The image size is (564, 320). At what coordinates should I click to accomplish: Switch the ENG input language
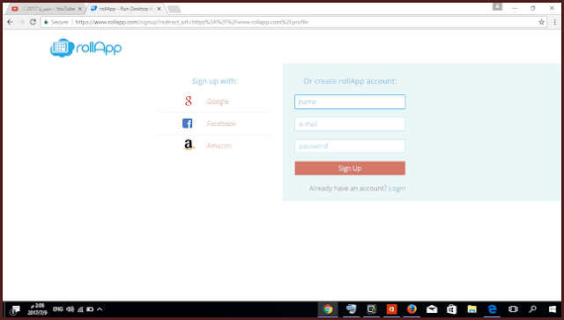[x=58, y=309]
